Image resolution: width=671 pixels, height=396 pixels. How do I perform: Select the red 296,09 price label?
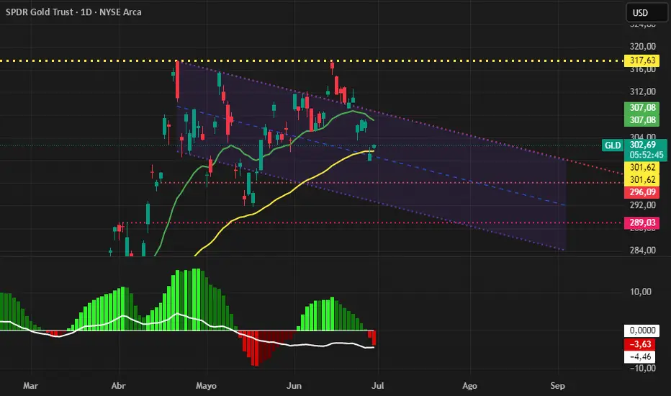(x=641, y=192)
